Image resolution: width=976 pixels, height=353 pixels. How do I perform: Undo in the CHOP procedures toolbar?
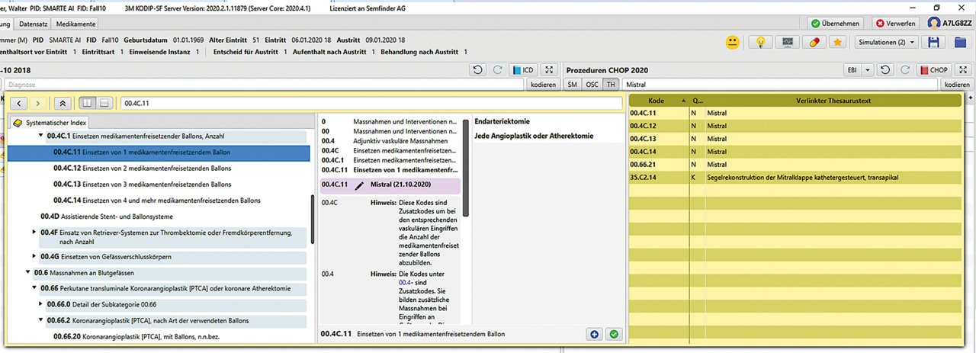884,69
